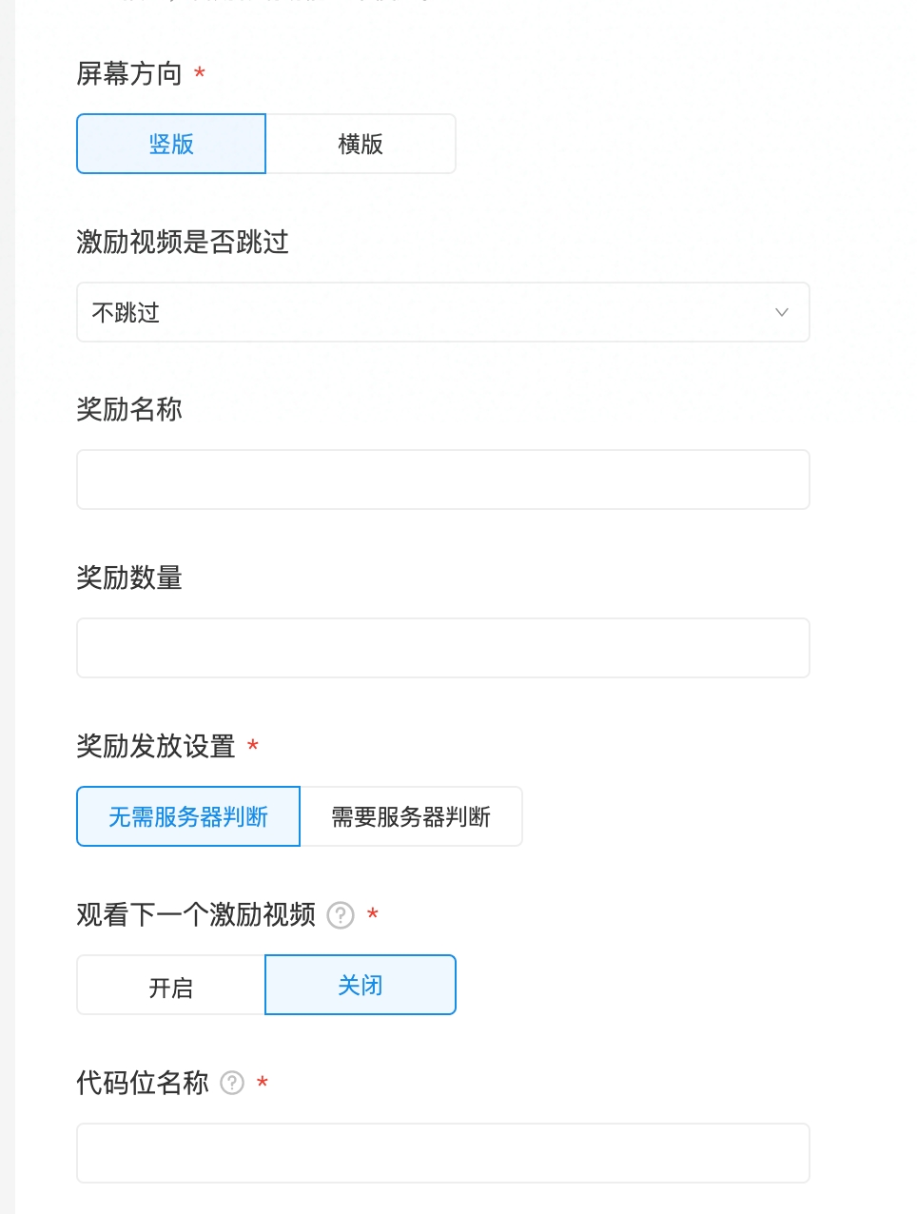Select 竖版 screen orientation
The image size is (917, 1214).
pos(171,144)
